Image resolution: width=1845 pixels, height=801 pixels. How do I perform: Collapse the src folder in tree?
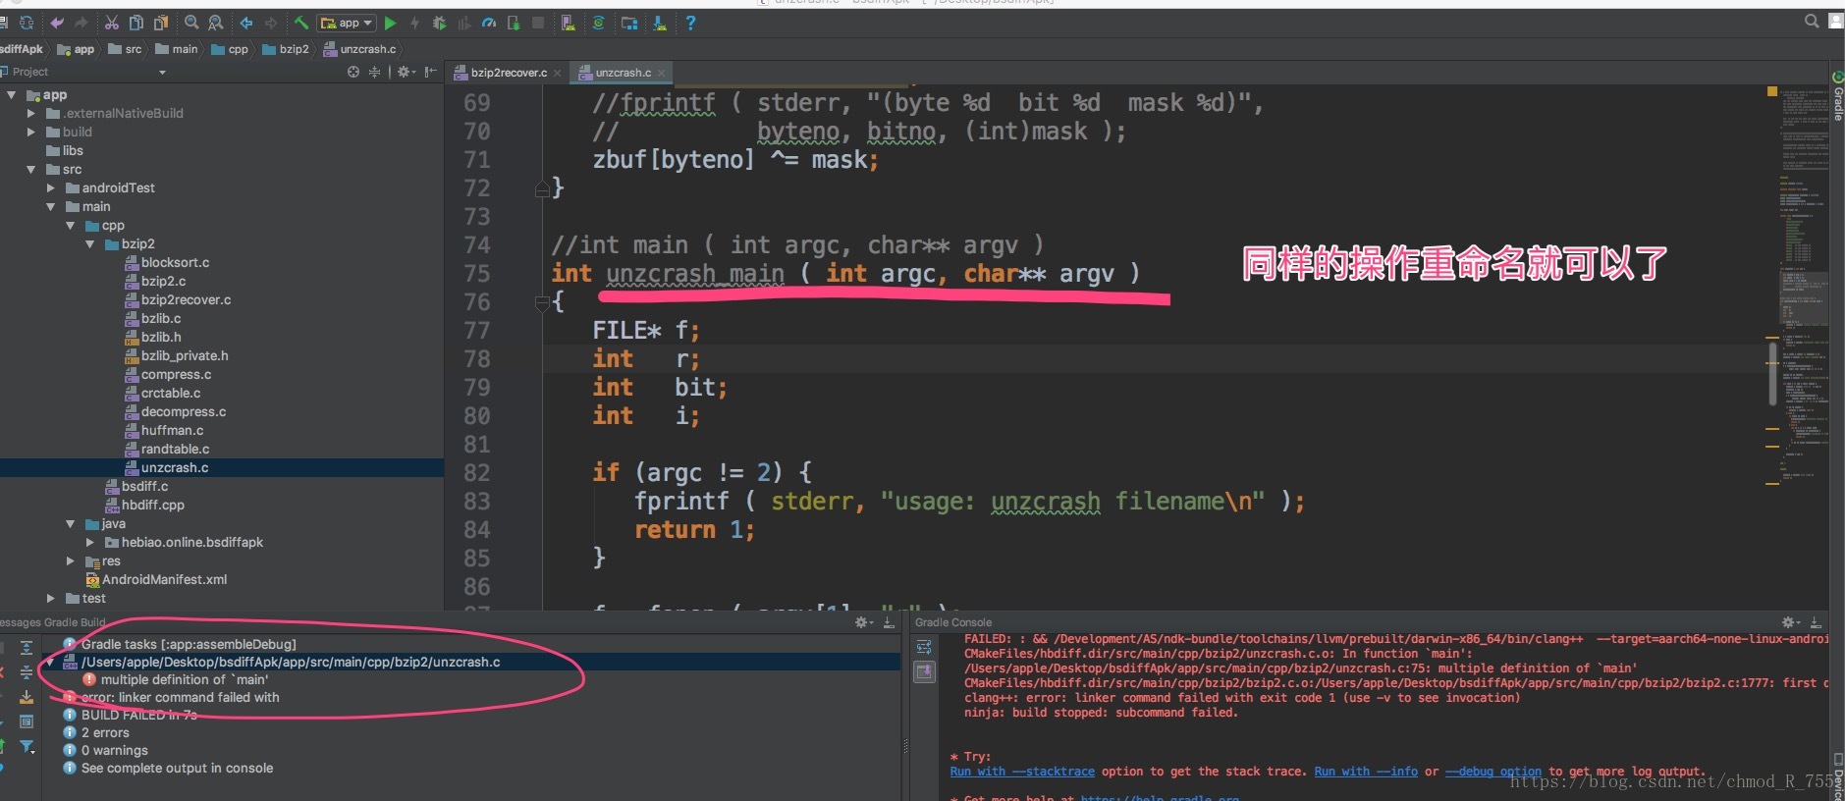[31, 170]
